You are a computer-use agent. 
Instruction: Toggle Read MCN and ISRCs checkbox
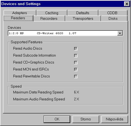pos(76,69)
